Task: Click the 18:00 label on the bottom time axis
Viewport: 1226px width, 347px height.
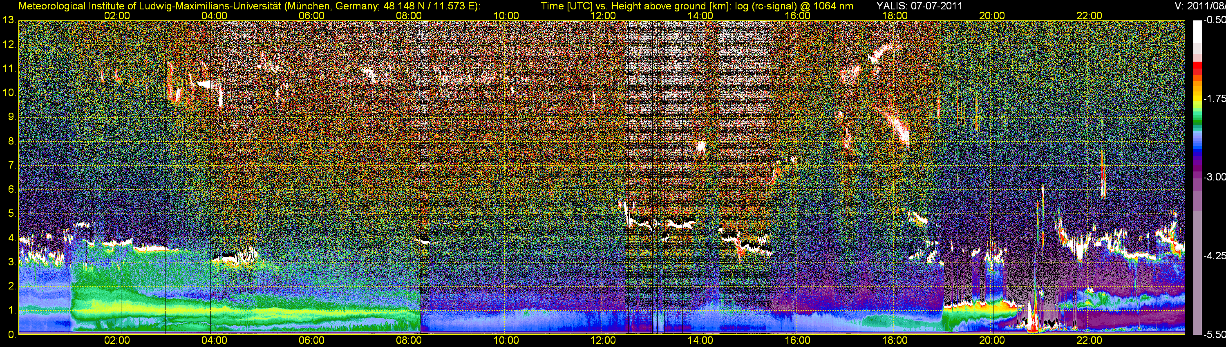Action: 895,340
